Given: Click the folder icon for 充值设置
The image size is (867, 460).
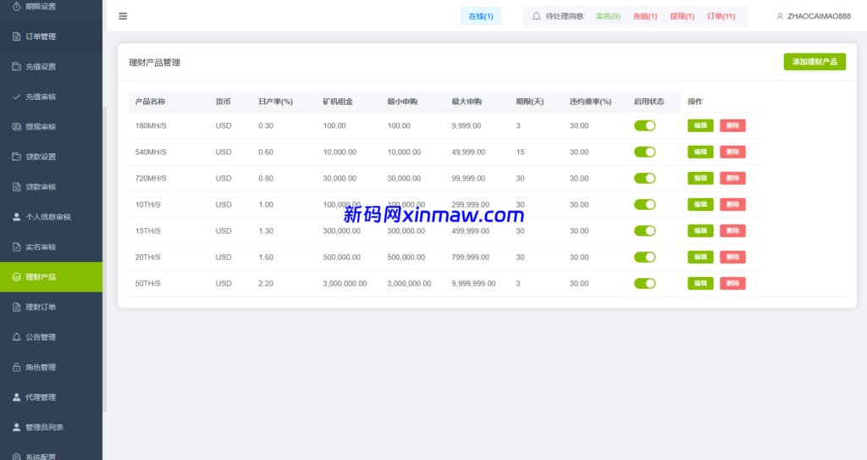Looking at the screenshot, I should tap(17, 66).
